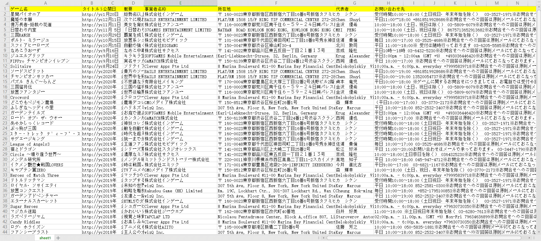Click the date cell 8月24日
541x241 pixels.
coord(113,66)
